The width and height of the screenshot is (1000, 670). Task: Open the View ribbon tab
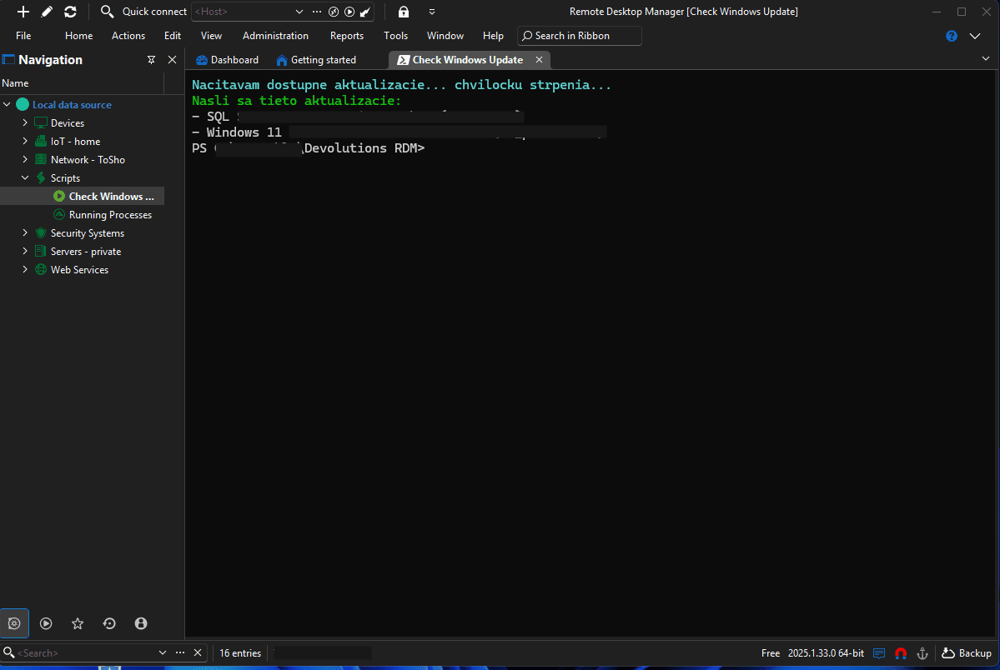tap(211, 36)
